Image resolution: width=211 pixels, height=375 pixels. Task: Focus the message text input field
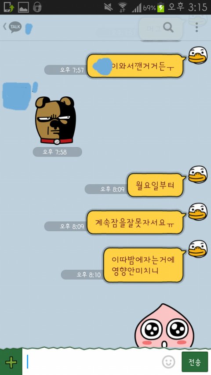point(92,362)
